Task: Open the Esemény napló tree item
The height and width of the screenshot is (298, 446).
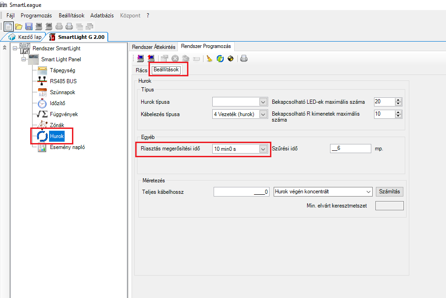Action: 67,147
